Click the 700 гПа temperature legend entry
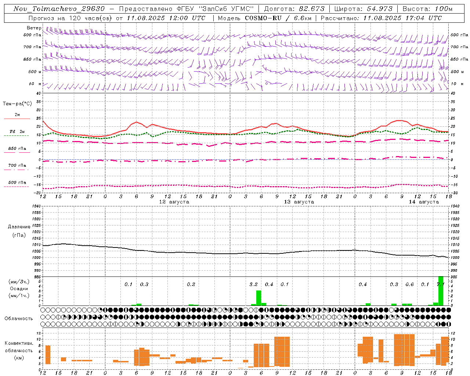470x376 pixels. pos(17,165)
